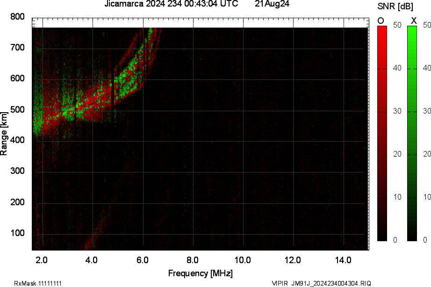Image resolution: width=431 pixels, height=287 pixels.
Task: Click the frequency tick label '14.0'
Action: tap(343, 260)
